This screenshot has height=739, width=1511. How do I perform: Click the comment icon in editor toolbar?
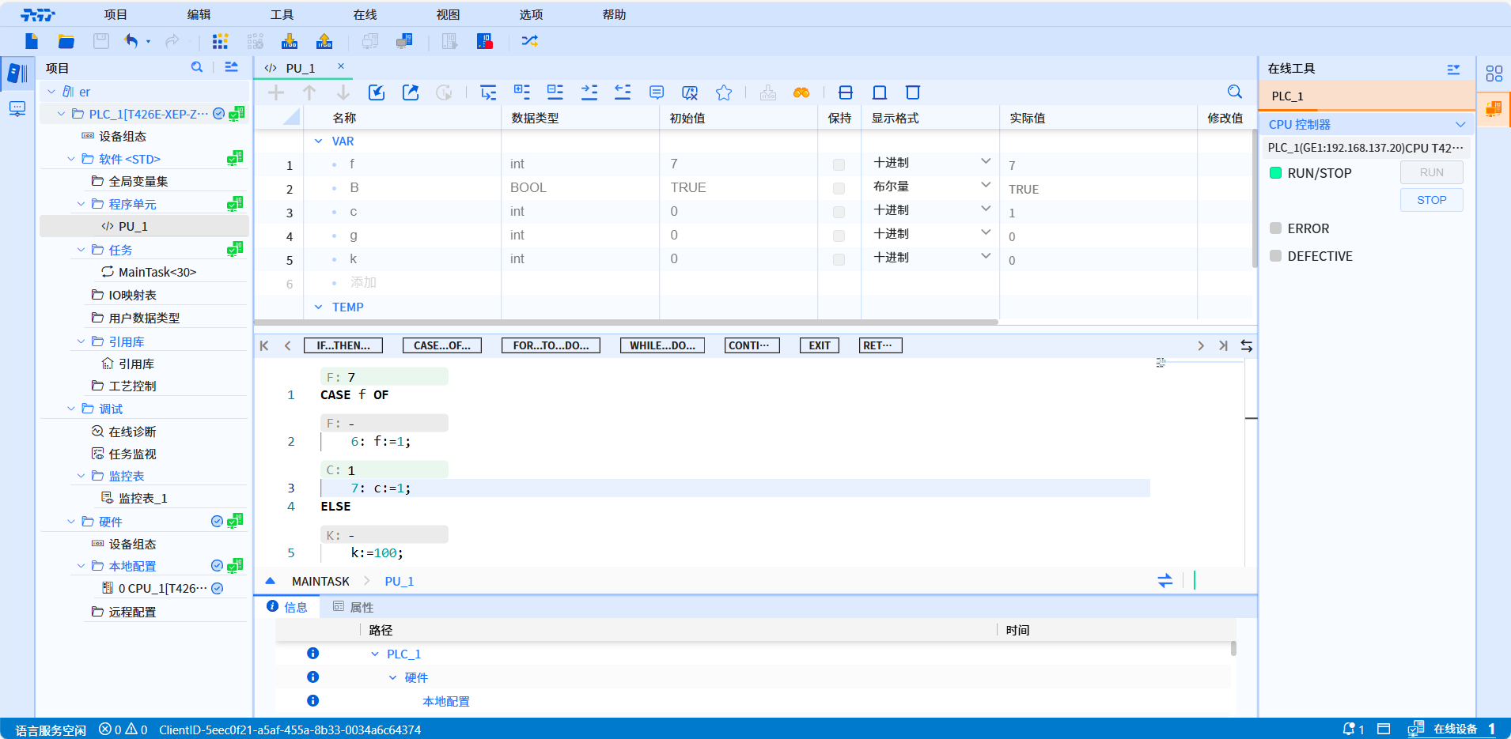657,92
